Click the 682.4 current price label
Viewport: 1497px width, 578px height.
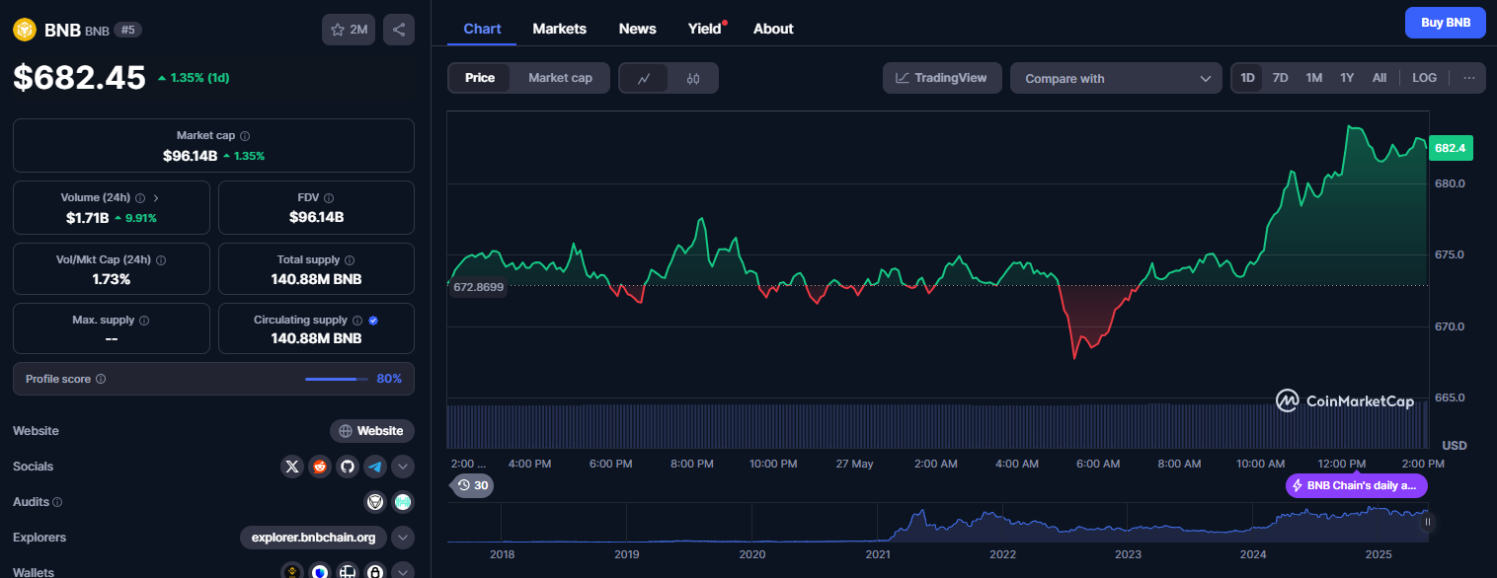click(1451, 148)
